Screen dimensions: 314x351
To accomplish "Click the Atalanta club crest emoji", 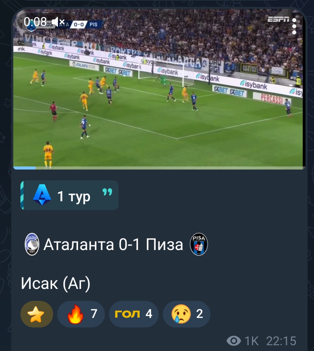I will click(x=32, y=244).
